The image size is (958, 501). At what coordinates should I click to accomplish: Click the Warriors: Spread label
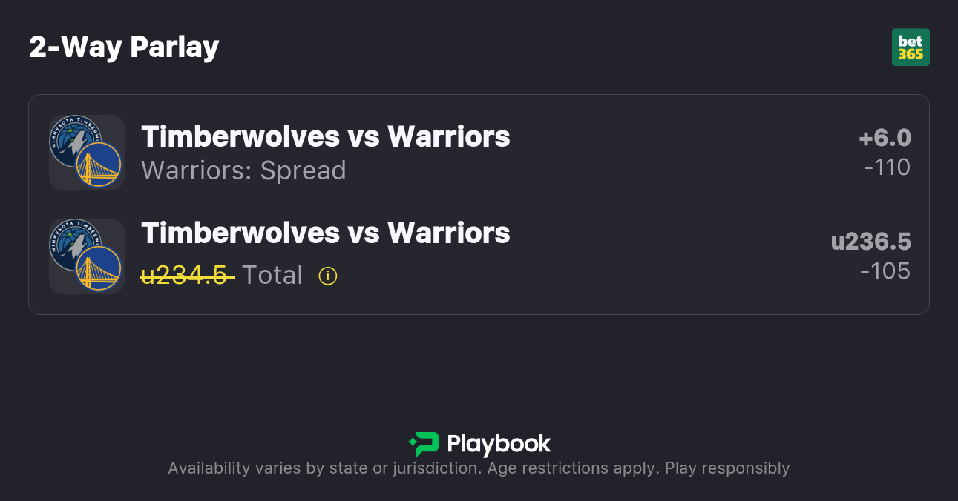[x=243, y=170]
